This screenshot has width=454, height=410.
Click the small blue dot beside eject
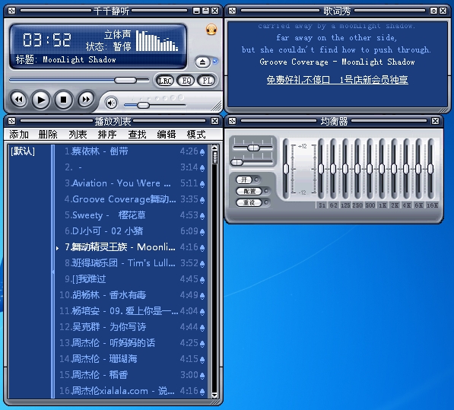[215, 62]
